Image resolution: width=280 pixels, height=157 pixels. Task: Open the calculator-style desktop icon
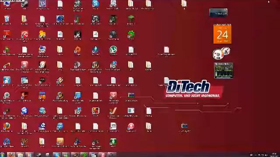[113, 126]
